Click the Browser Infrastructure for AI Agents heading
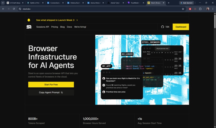Viewport: 216px width, 128px height. tap(53, 57)
